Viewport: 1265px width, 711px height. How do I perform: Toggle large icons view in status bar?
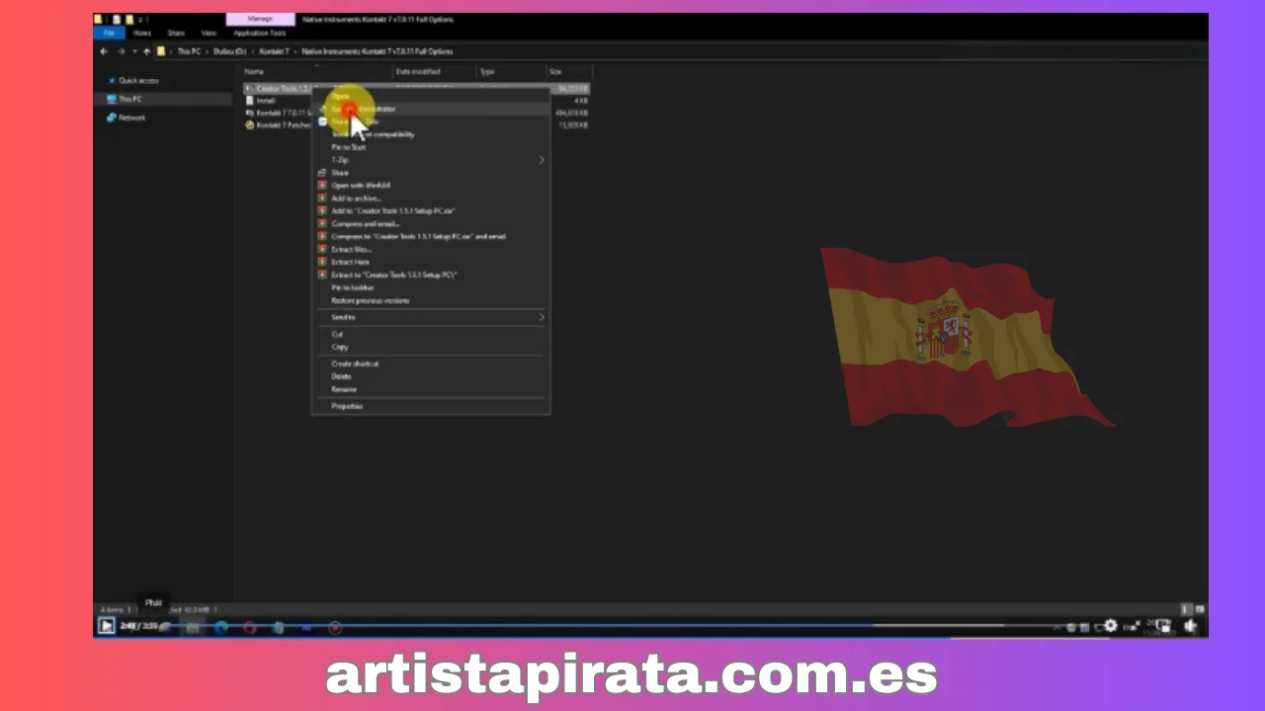[x=1200, y=610]
